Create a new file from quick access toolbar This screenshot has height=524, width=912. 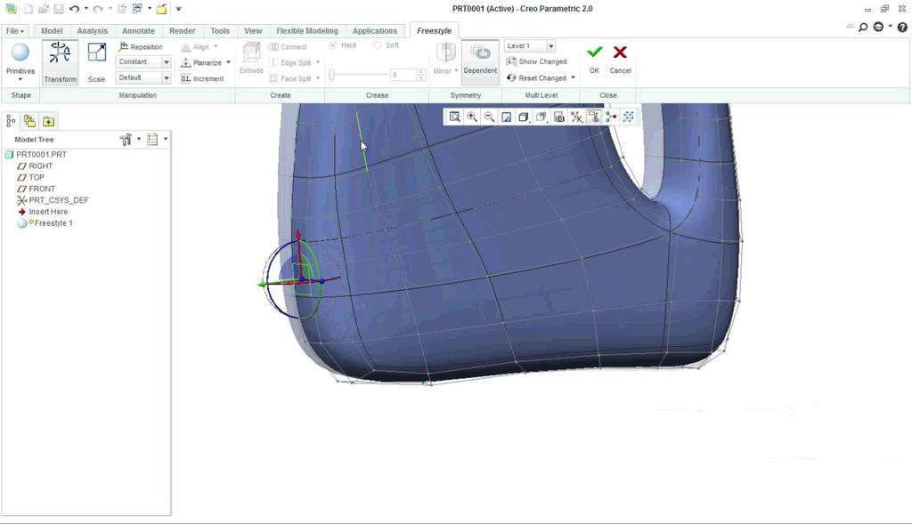point(28,9)
